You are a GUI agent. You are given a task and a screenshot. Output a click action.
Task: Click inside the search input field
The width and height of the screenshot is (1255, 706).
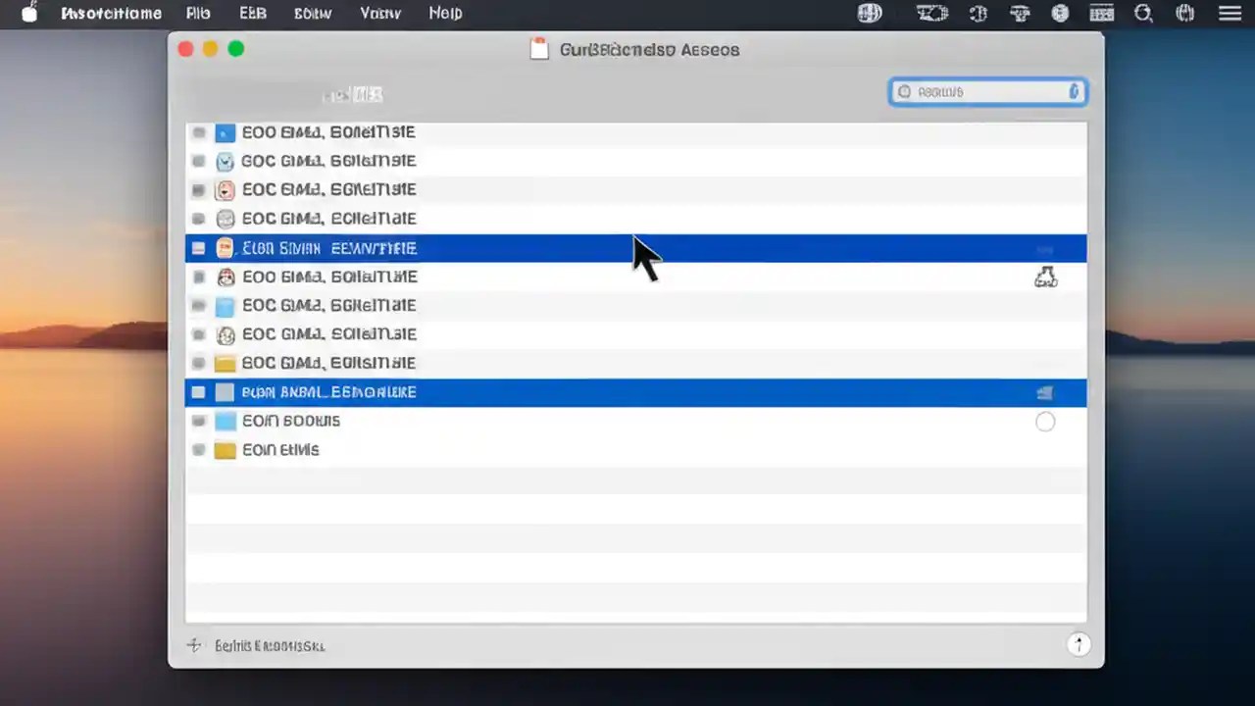(980, 91)
